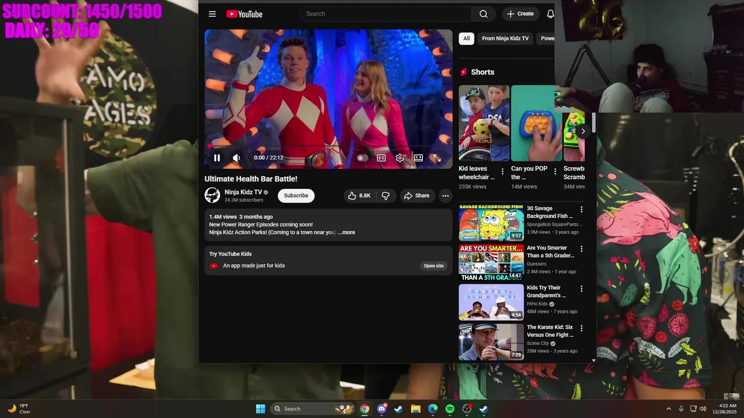Open the 30 Savage Background Fish video thumbnail
Screen dimensions: 744x418
tap(491, 222)
